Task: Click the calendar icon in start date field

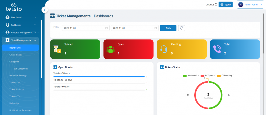Action: 107,28
